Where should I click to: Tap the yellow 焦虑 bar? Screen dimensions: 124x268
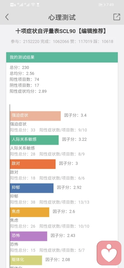tap(30, 212)
